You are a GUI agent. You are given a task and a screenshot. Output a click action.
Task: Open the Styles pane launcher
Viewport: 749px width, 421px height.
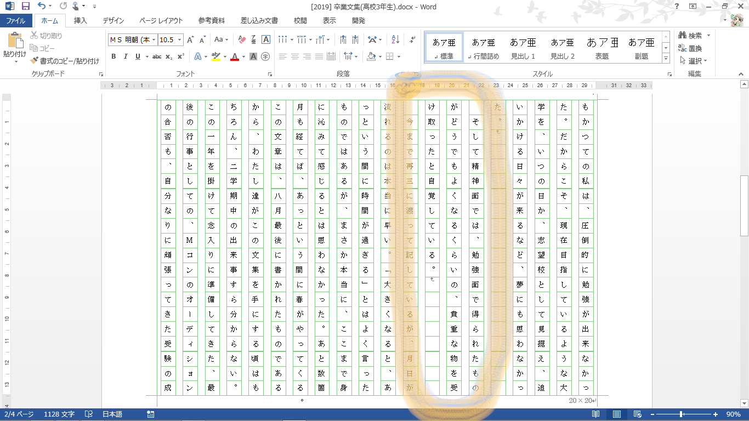[670, 74]
